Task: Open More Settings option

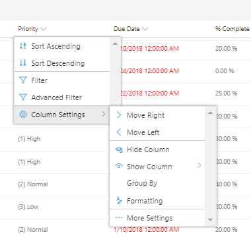Action: pyautogui.click(x=157, y=218)
